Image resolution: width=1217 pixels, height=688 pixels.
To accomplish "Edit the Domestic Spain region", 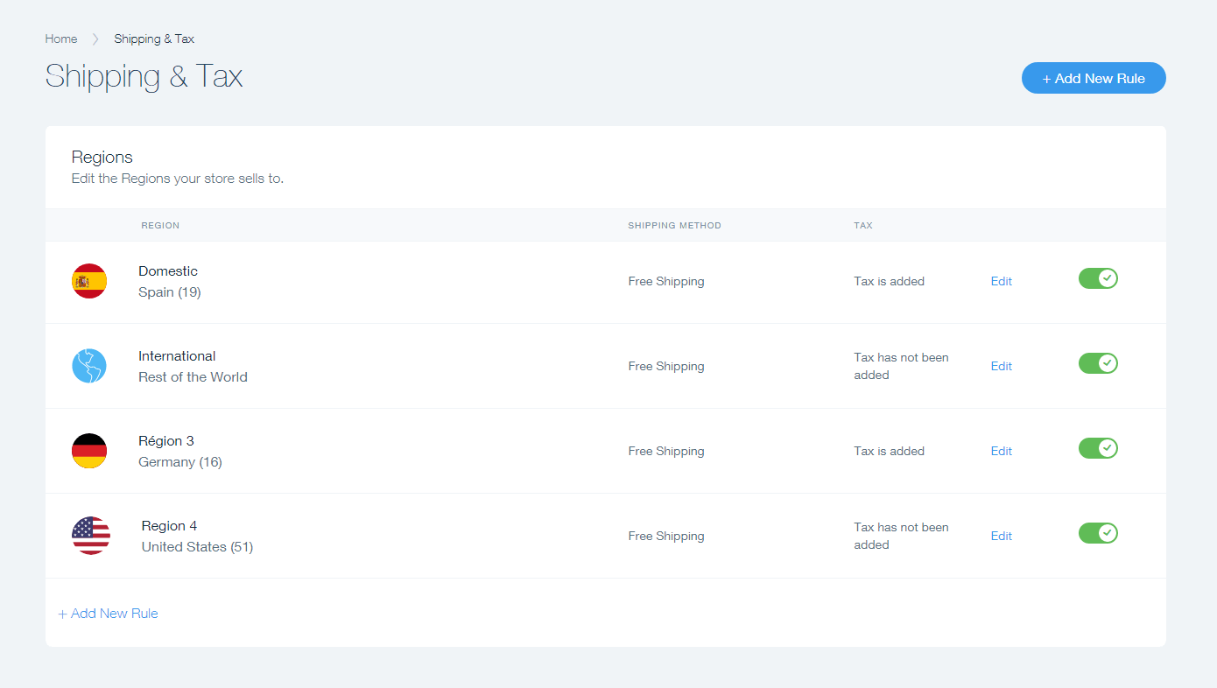I will coord(1001,281).
